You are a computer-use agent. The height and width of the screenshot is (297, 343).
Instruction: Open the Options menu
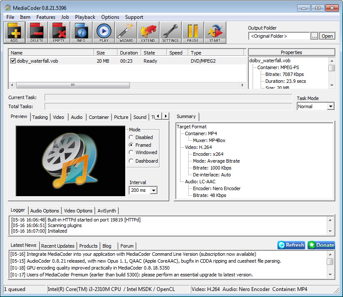tap(110, 17)
